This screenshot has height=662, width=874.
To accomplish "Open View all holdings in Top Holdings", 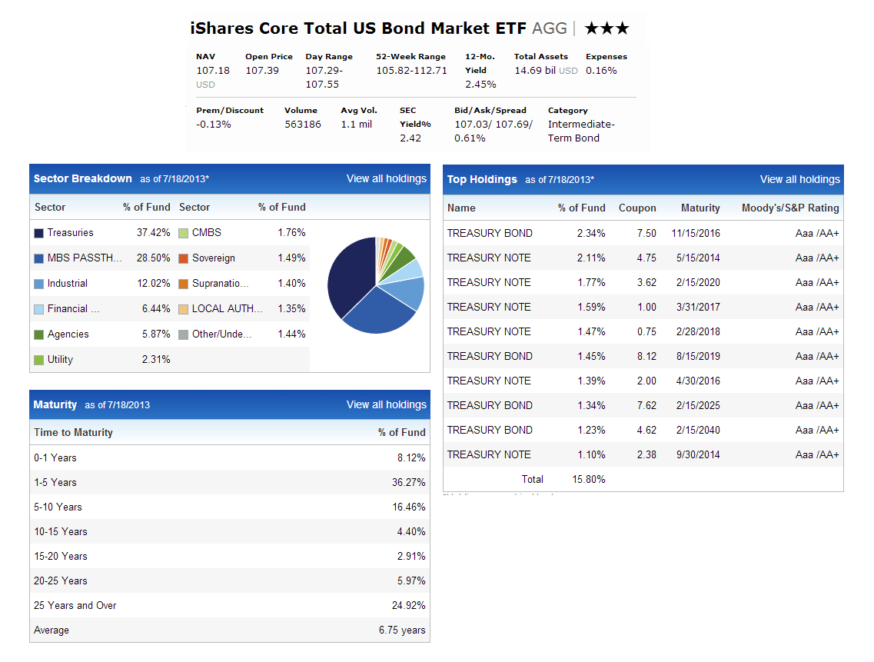I will pyautogui.click(x=800, y=179).
